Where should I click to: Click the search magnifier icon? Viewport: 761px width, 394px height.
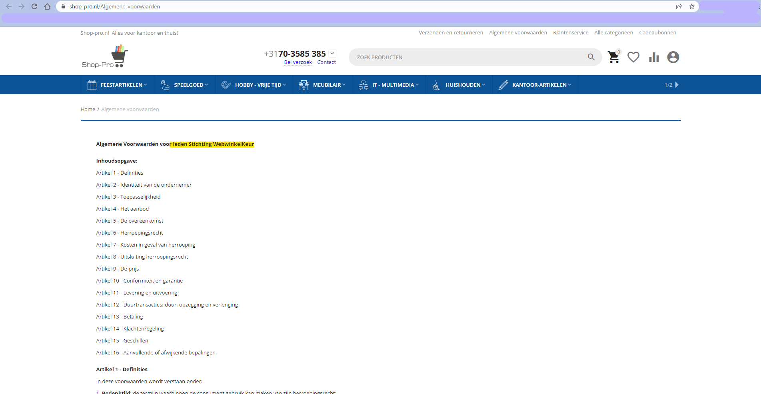591,57
